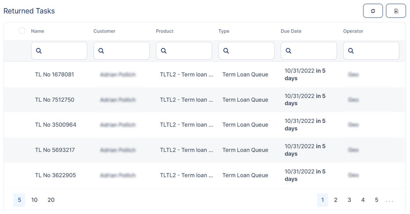Toggle the select-all checkbox in table header
The image size is (410, 214).
(22, 31)
